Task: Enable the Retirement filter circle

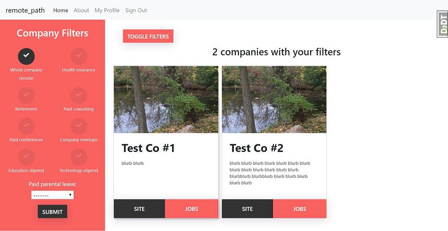Action: [x=26, y=95]
